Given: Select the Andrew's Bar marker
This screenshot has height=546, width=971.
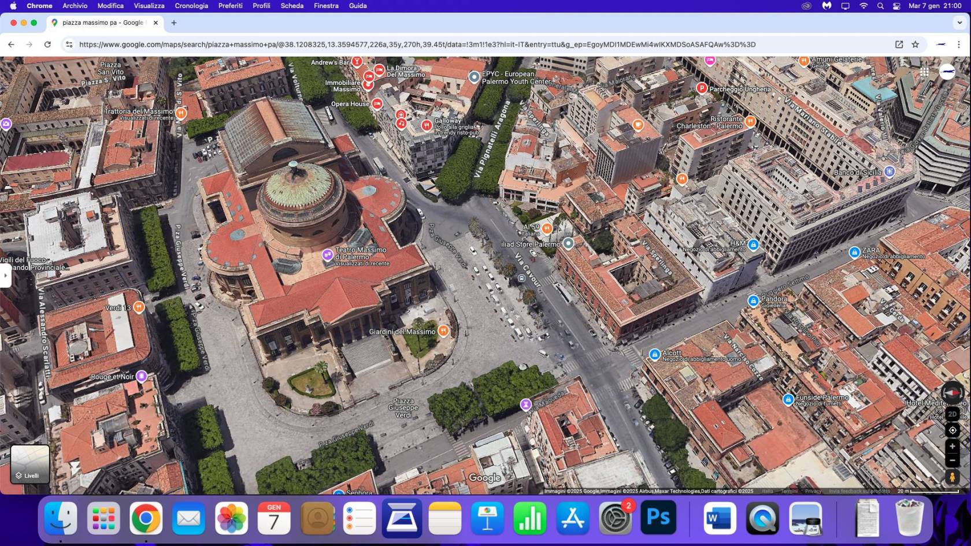Looking at the screenshot, I should pos(357,61).
